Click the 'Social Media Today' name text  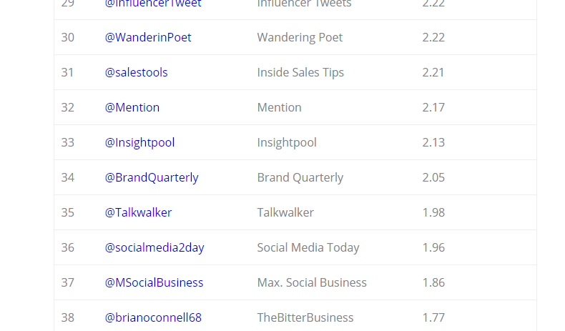(x=308, y=247)
